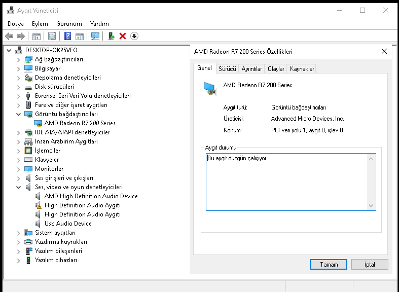
Task: Collapse the Ses, video ve oyun denetleyicileri node
Action: point(19,187)
